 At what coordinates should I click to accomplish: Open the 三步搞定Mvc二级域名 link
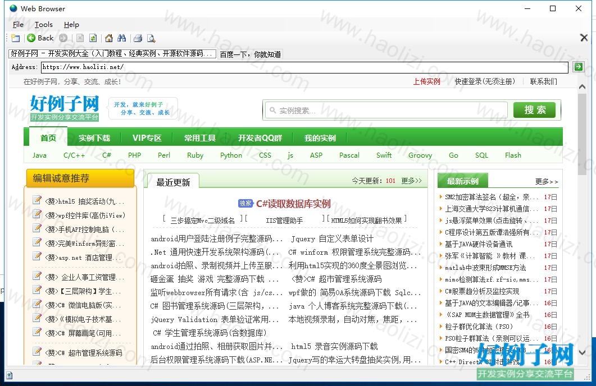coord(203,220)
